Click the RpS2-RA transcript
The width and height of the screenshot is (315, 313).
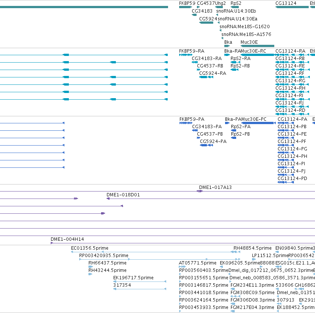[x=235, y=62]
